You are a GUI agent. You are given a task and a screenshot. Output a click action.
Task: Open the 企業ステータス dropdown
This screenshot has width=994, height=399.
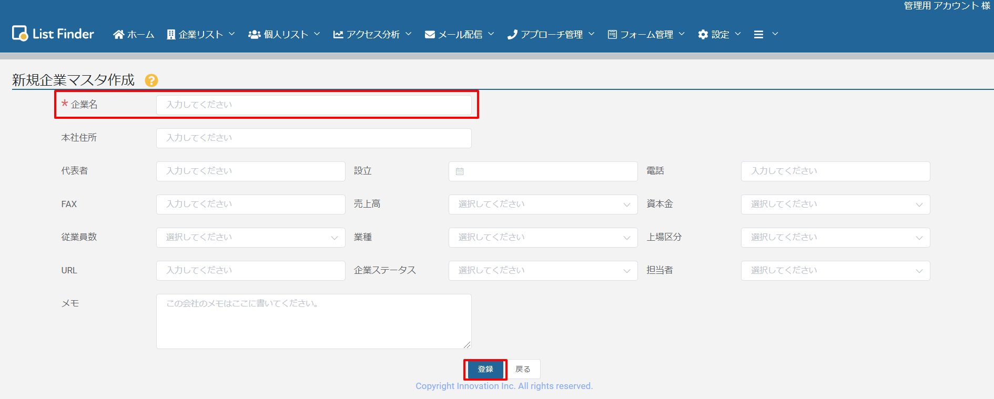(x=542, y=271)
